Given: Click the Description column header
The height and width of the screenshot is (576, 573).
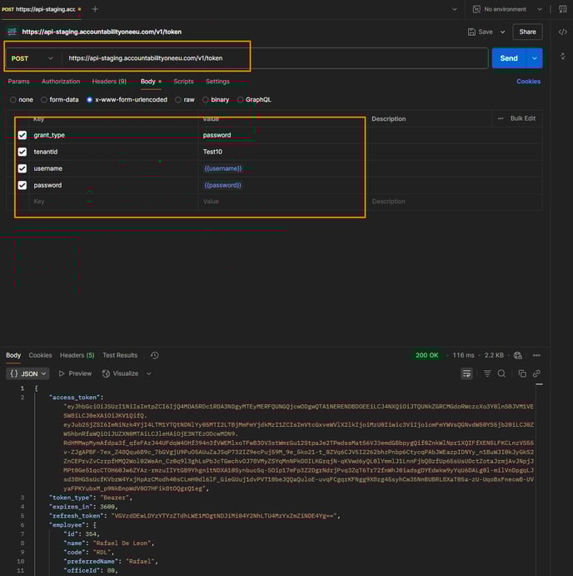Looking at the screenshot, I should coord(389,118).
